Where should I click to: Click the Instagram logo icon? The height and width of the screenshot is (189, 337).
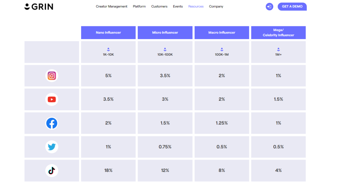52,76
